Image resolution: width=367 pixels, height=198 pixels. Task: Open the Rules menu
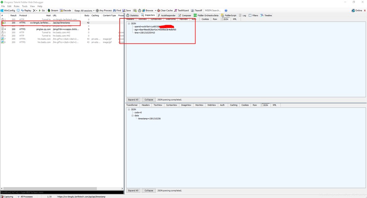click(17, 6)
